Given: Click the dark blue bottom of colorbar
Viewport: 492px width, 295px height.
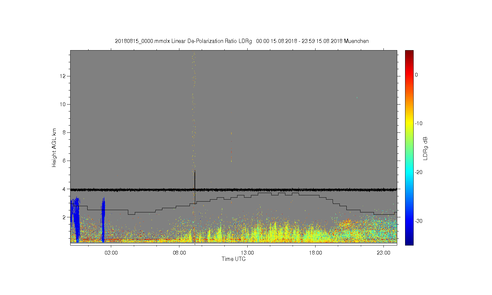Looking at the screenshot, I should 409,242.
